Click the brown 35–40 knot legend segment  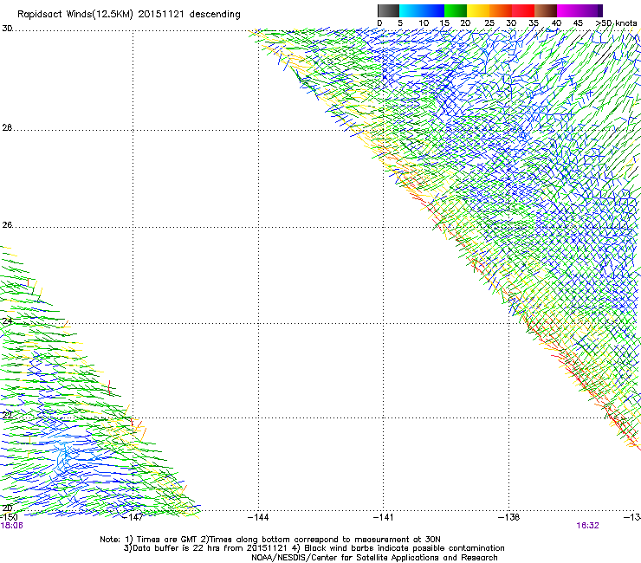pos(546,10)
